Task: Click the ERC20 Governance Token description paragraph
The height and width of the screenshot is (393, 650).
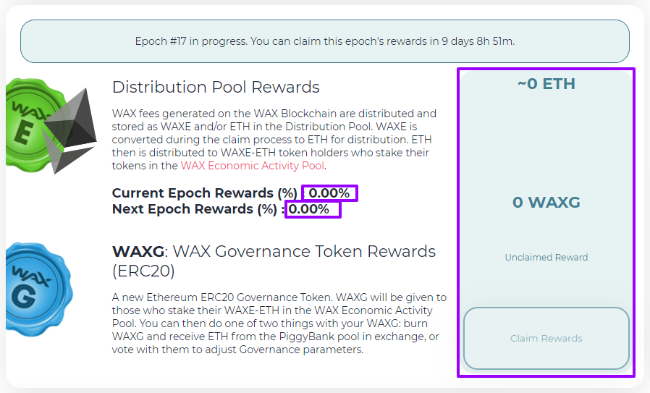Action: [279, 324]
